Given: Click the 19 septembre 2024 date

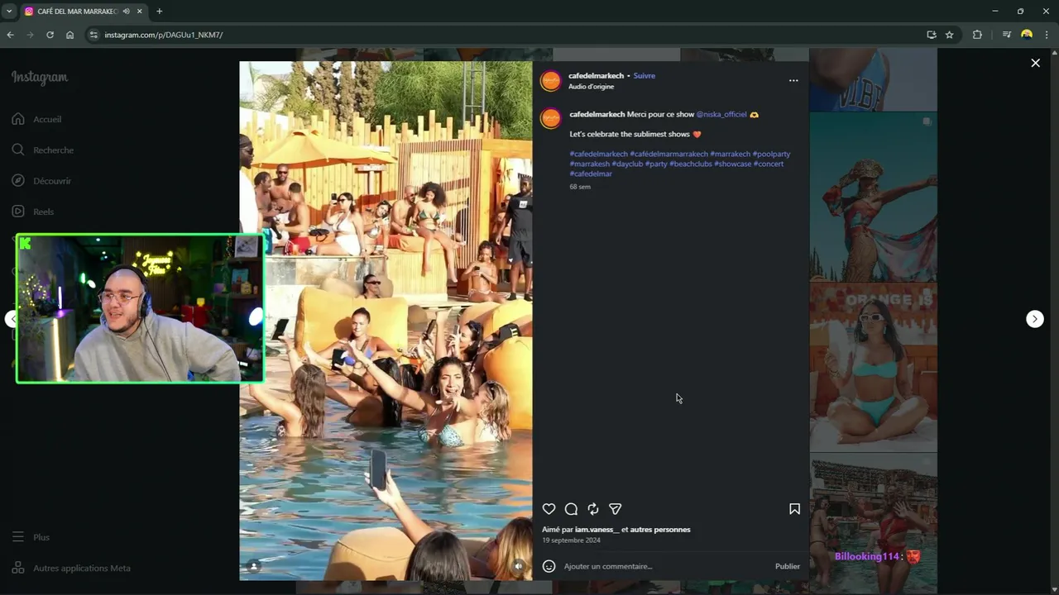Looking at the screenshot, I should pos(571,540).
